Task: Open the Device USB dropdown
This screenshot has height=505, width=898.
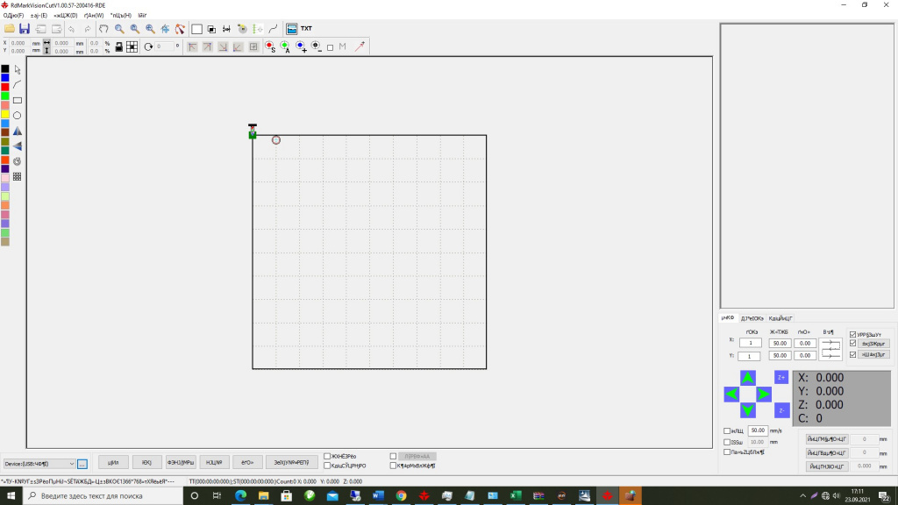Action: 39,464
